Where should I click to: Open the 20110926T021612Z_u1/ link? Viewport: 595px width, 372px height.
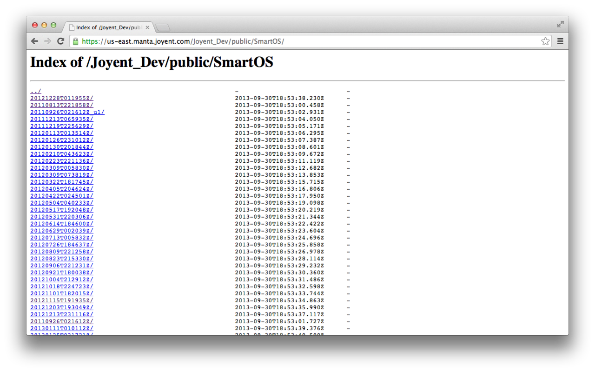pos(67,112)
